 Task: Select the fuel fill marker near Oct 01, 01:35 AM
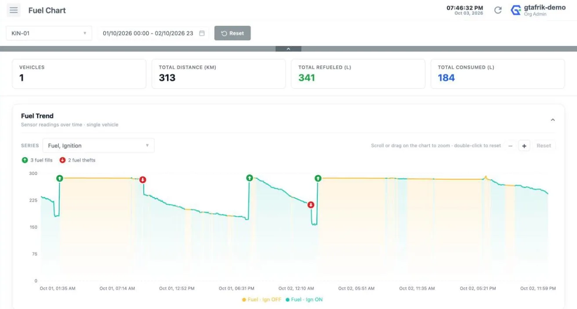click(x=60, y=178)
